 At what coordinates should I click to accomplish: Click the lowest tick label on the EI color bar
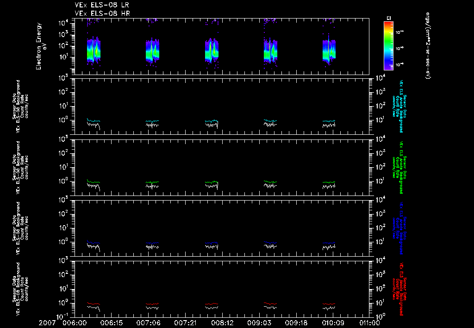click(400, 65)
